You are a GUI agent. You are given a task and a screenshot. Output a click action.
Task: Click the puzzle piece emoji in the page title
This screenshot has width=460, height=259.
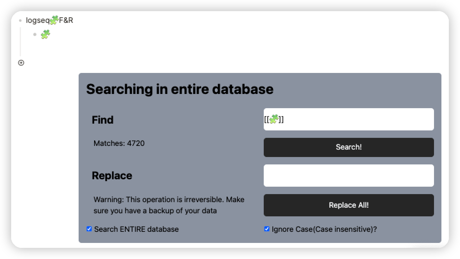(x=54, y=19)
